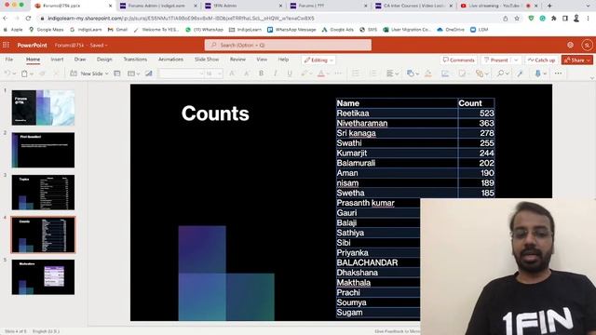Open the text highlight color tool
Screen dimensions: 596x335
pos(304,74)
